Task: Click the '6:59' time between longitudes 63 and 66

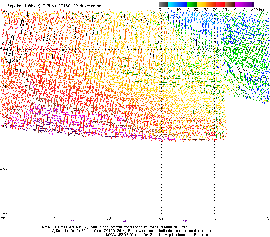Action: (74, 221)
